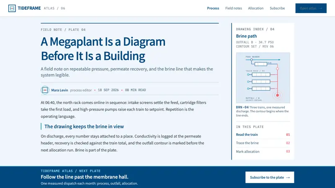Click the red outfall discharge marker in diagram
335x188 pixels.
[x=277, y=95]
